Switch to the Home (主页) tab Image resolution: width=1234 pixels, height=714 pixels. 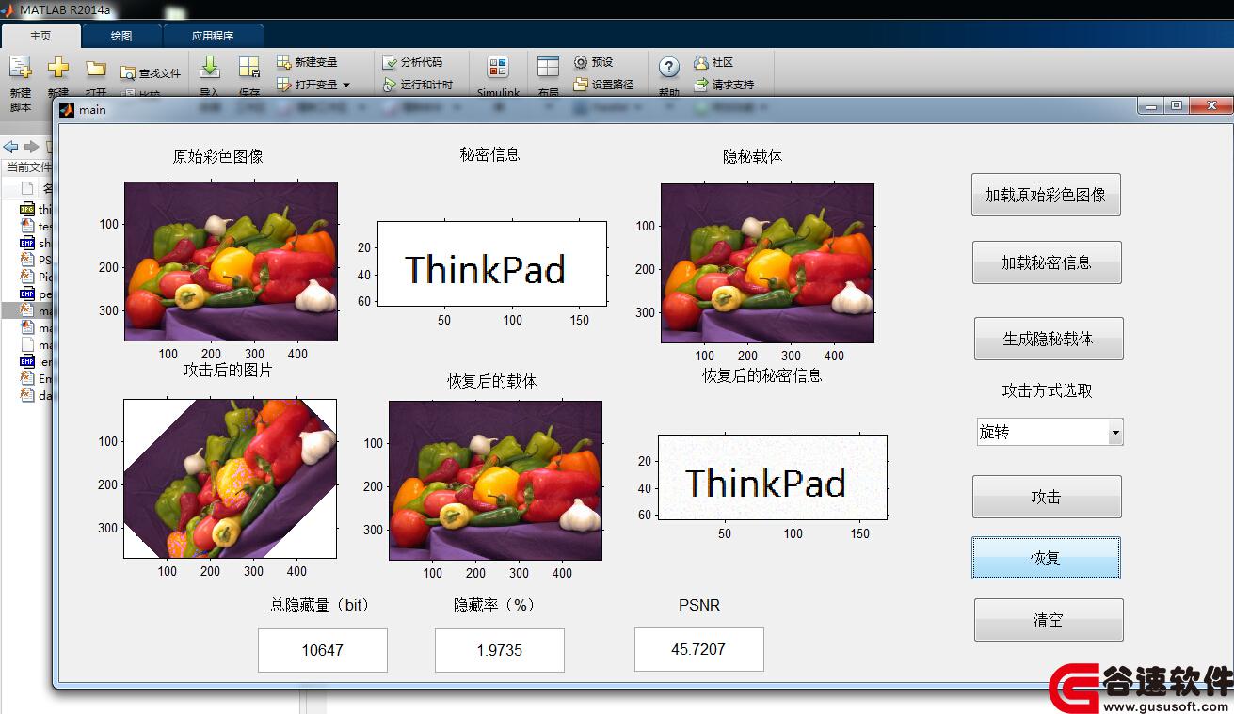(x=40, y=36)
